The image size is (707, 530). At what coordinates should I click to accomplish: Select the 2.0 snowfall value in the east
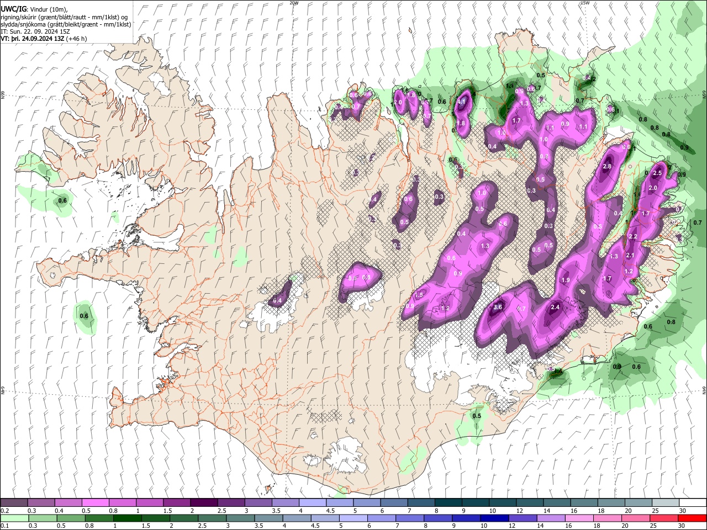point(652,188)
